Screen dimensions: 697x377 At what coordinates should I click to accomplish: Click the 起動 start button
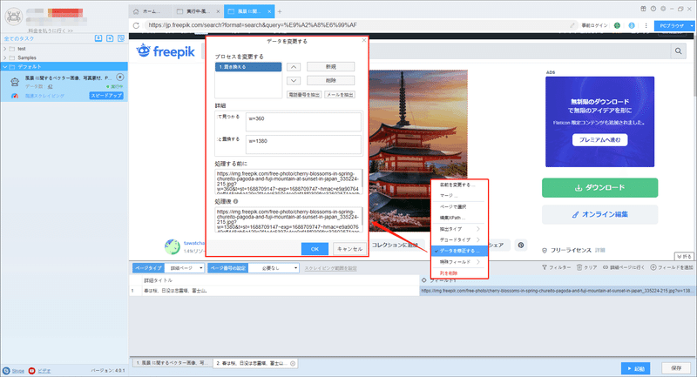[x=636, y=368]
